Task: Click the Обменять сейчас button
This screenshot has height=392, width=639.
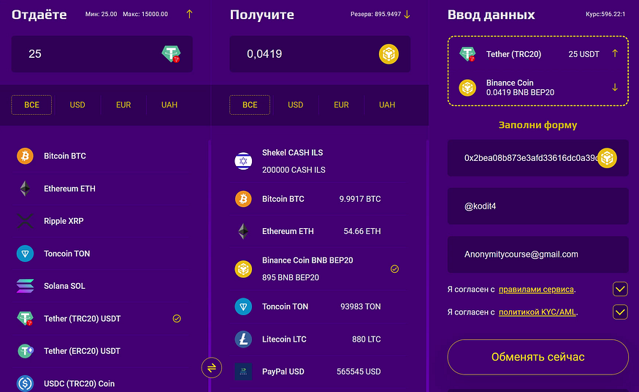Action: pos(538,357)
